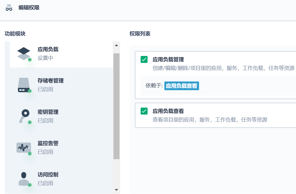The height and width of the screenshot is (194, 296).
Task: Click the 功能模块 section heading
Action: coord(15,34)
